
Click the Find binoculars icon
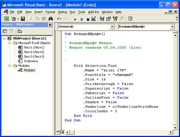point(51,19)
